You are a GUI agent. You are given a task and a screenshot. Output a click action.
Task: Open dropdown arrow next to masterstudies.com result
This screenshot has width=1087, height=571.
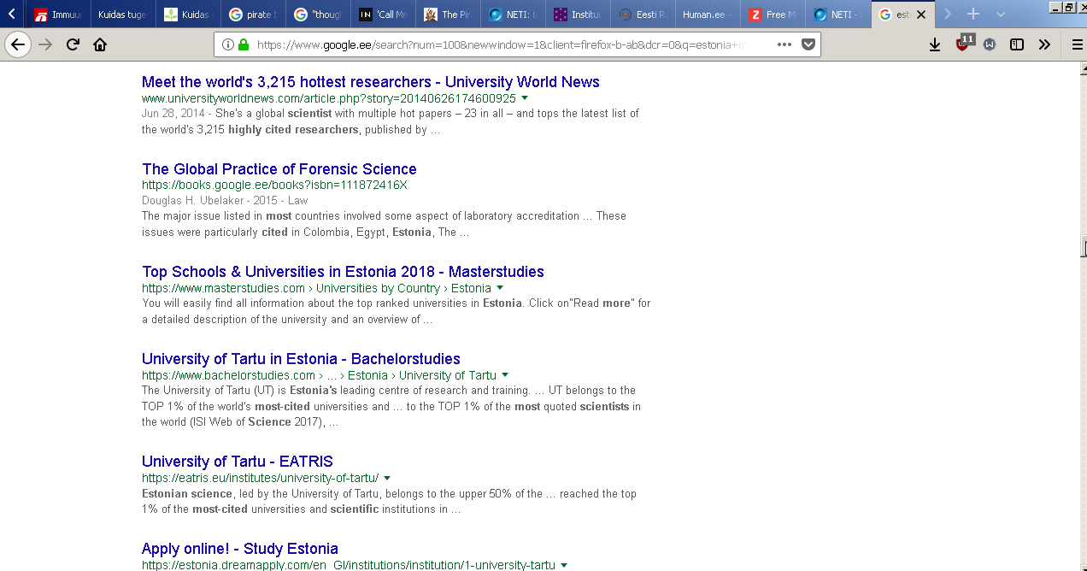[x=500, y=288]
